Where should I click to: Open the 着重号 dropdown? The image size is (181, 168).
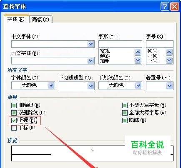click(x=170, y=86)
